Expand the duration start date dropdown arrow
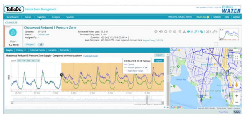The height and width of the screenshot is (116, 249). 126,37
